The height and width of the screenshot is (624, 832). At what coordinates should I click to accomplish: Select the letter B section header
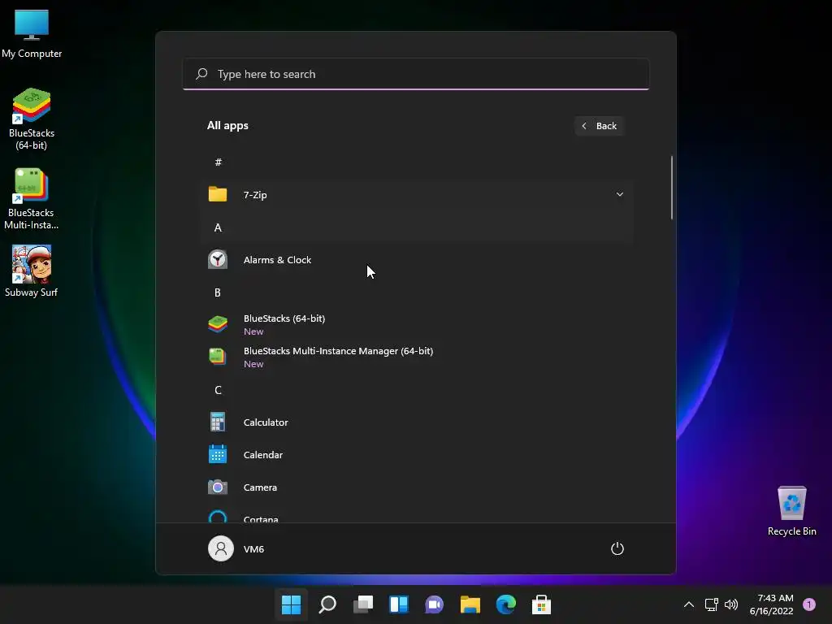(218, 292)
